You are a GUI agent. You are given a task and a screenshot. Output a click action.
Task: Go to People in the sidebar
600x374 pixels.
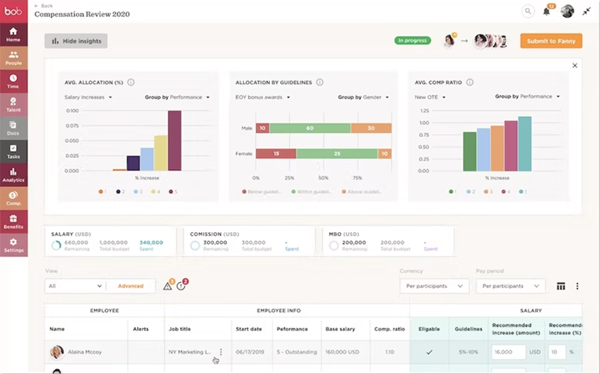(14, 58)
